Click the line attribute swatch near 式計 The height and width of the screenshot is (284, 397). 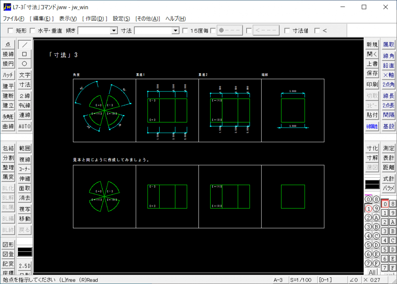(x=372, y=184)
